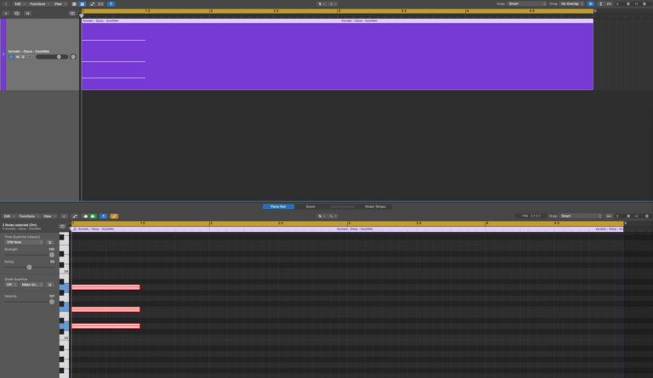Open the tracks area Functions menu
This screenshot has height=378, width=653.
pyautogui.click(x=38, y=3)
